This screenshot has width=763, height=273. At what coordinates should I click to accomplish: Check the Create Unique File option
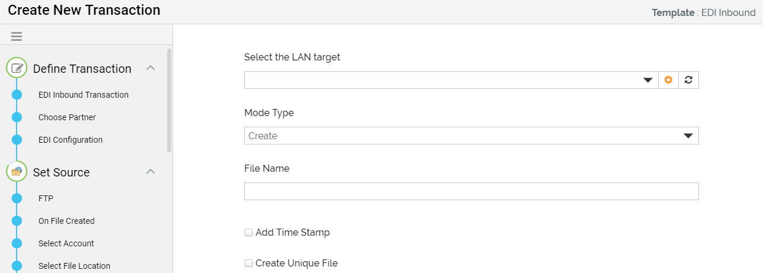pos(249,264)
